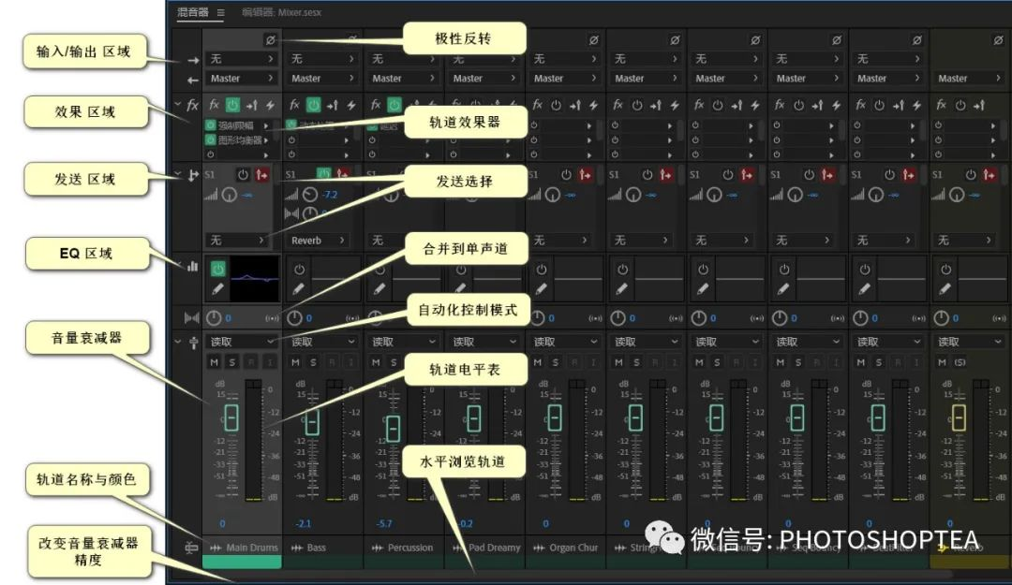Click the output arrow icon in left margin
1012x585 pixels.
[192, 80]
